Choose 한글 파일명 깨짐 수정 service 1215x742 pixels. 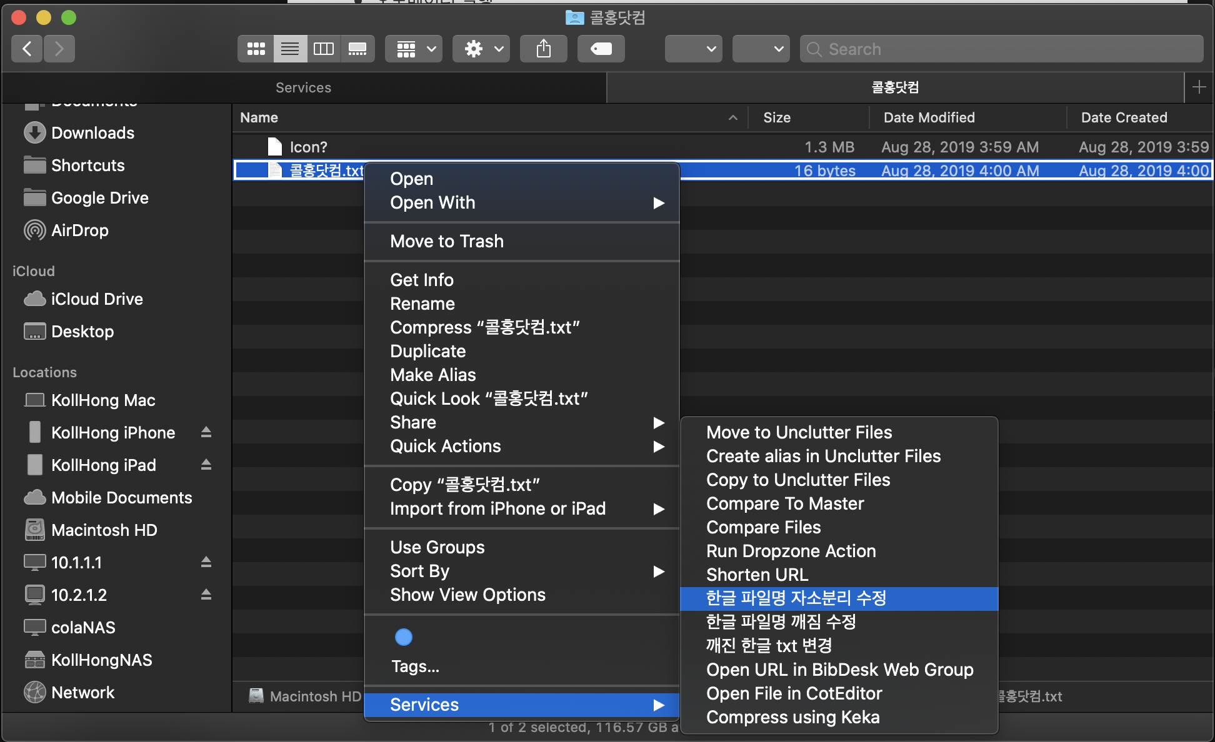coord(780,621)
